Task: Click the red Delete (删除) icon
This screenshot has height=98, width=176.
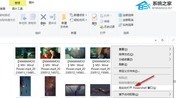Action: pyautogui.click(x=43, y=17)
